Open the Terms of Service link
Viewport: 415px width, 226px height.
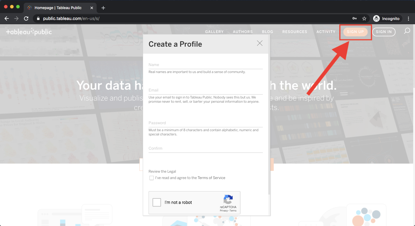coord(211,178)
